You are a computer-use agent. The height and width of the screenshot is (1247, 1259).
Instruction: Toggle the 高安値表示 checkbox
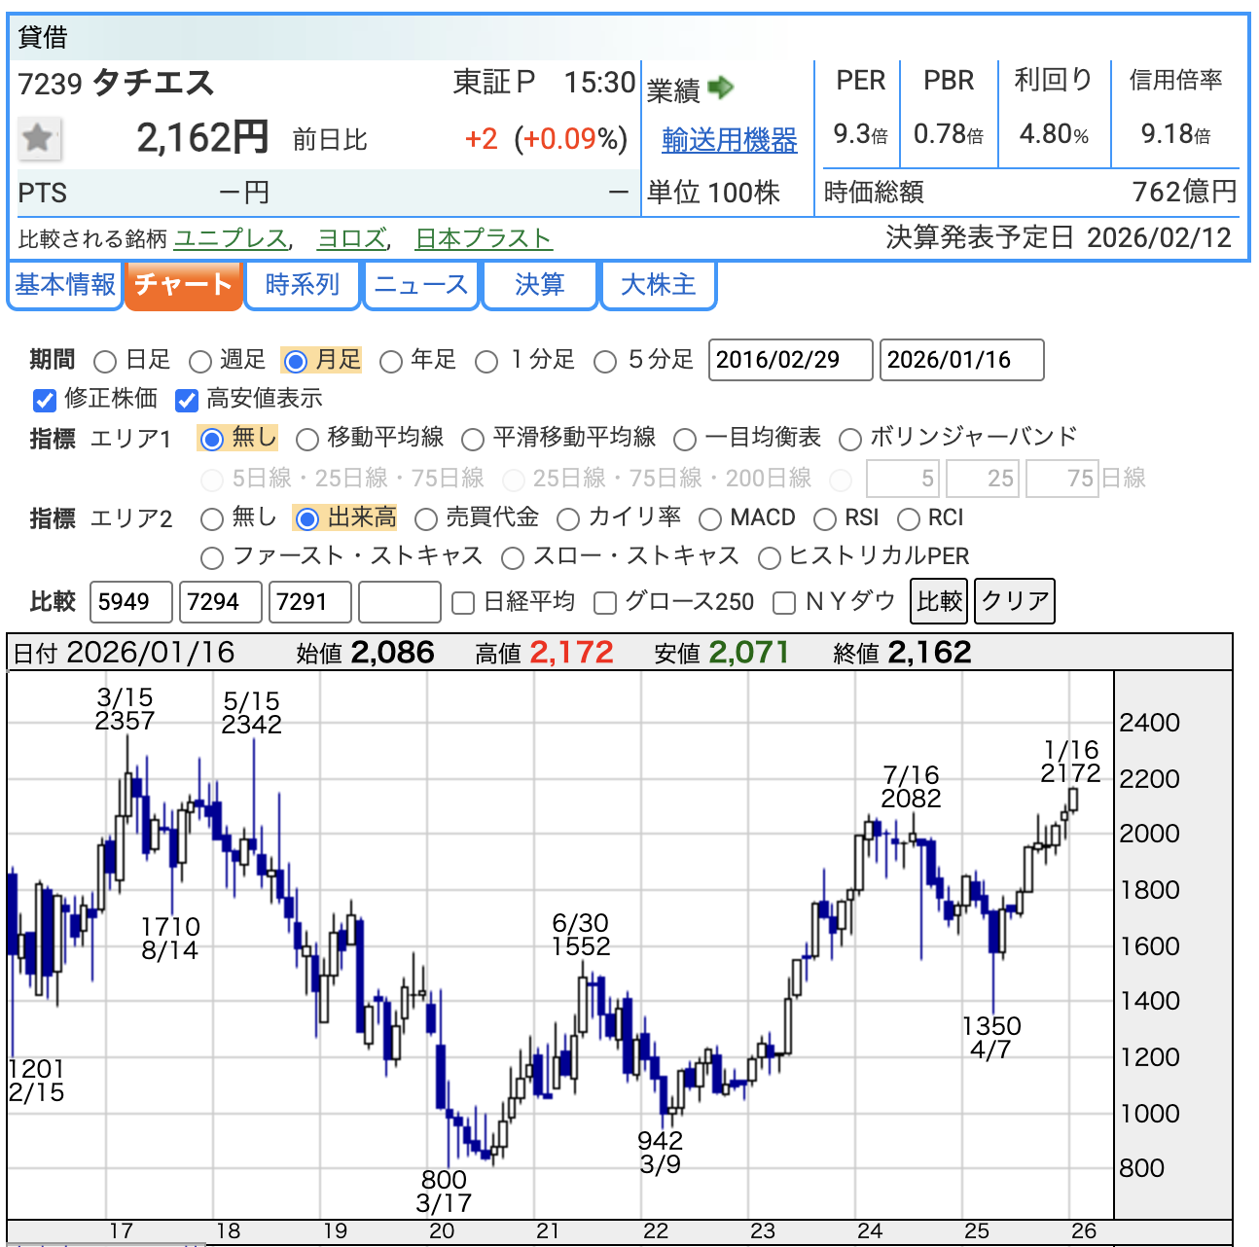tap(187, 400)
